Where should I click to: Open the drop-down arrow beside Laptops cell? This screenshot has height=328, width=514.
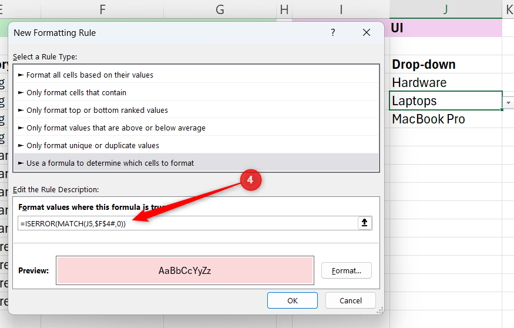pyautogui.click(x=508, y=103)
